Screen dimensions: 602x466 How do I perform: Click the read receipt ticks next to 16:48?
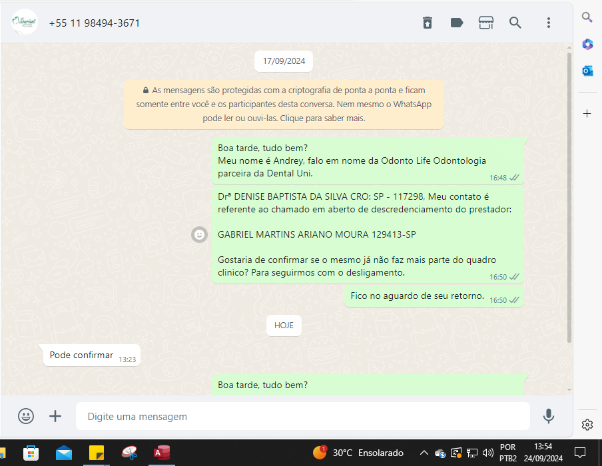514,177
